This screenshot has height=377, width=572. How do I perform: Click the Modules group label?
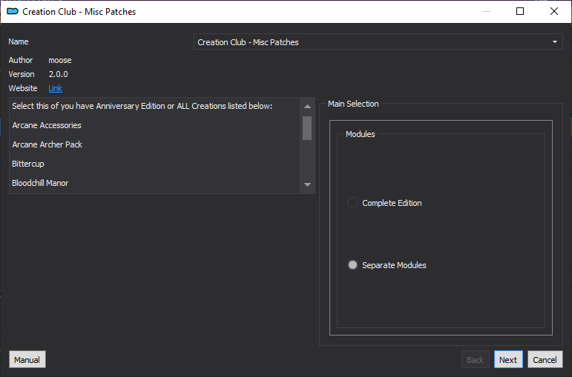(360, 134)
